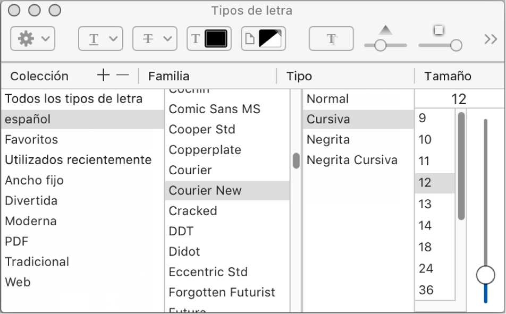Toggle the text shadow button

(331, 39)
